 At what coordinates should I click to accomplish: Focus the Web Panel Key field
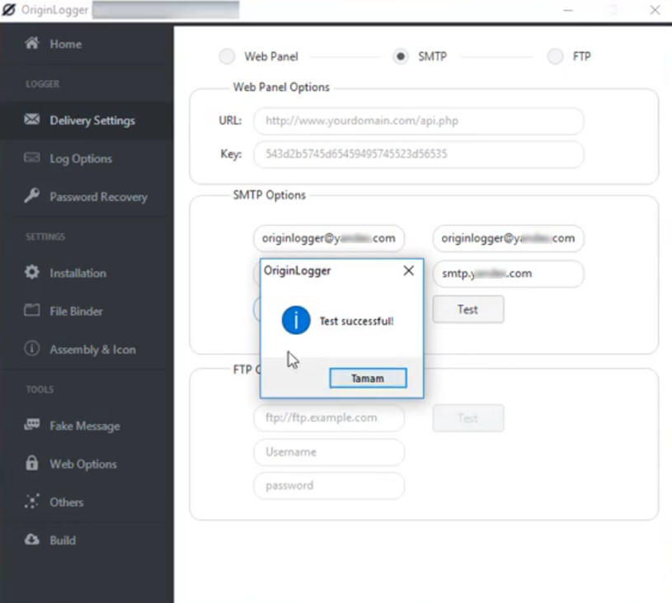coord(418,154)
